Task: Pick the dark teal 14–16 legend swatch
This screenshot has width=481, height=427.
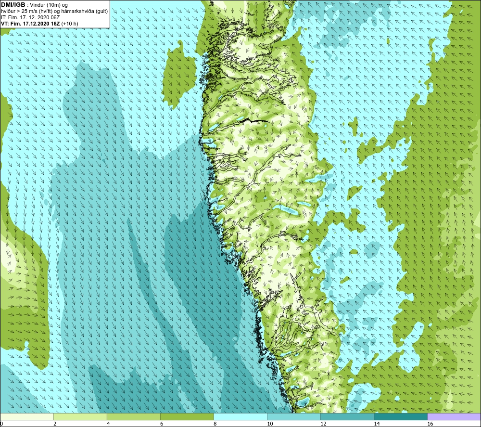Action: tap(401, 416)
